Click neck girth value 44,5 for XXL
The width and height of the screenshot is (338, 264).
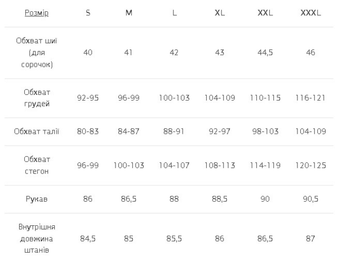tap(265, 53)
